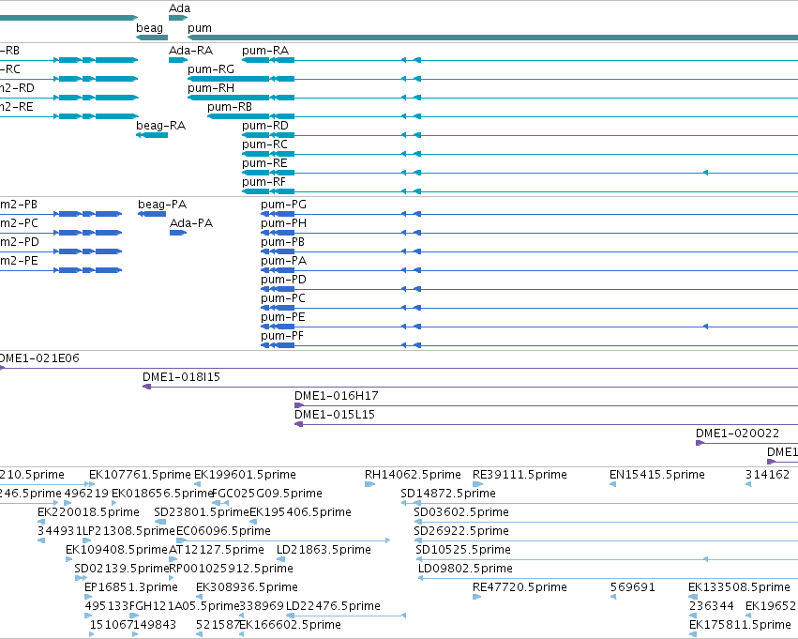Click the pum-RH transcript label
Image resolution: width=798 pixels, height=639 pixels.
pyautogui.click(x=211, y=88)
